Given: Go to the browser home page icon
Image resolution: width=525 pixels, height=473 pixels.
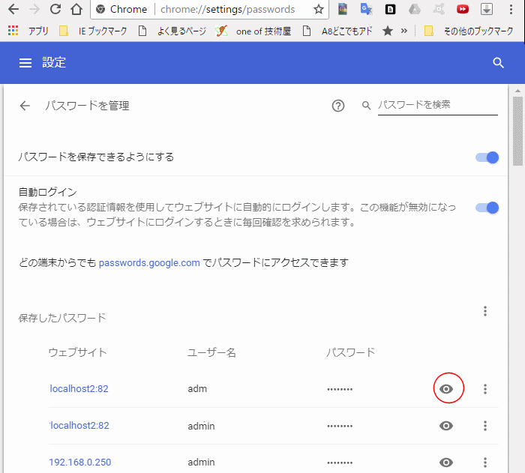Looking at the screenshot, I should click(x=76, y=10).
